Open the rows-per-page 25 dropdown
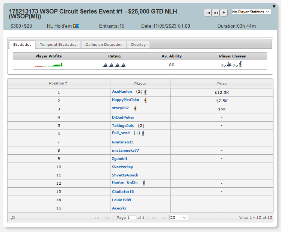This screenshot has height=232, width=281. point(178,218)
